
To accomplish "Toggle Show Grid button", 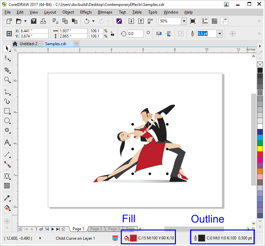I will click(x=215, y=21).
